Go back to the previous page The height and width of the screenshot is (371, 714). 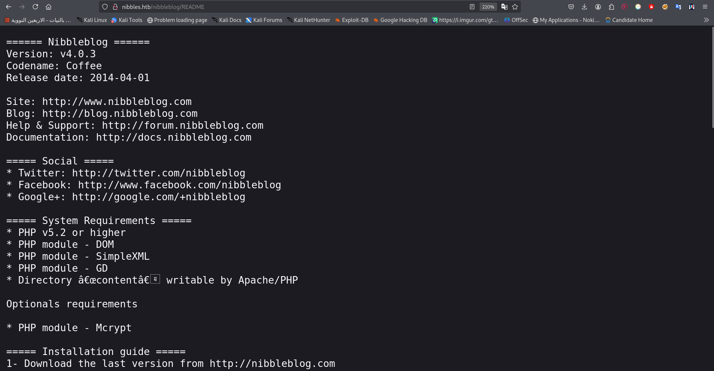pos(9,7)
